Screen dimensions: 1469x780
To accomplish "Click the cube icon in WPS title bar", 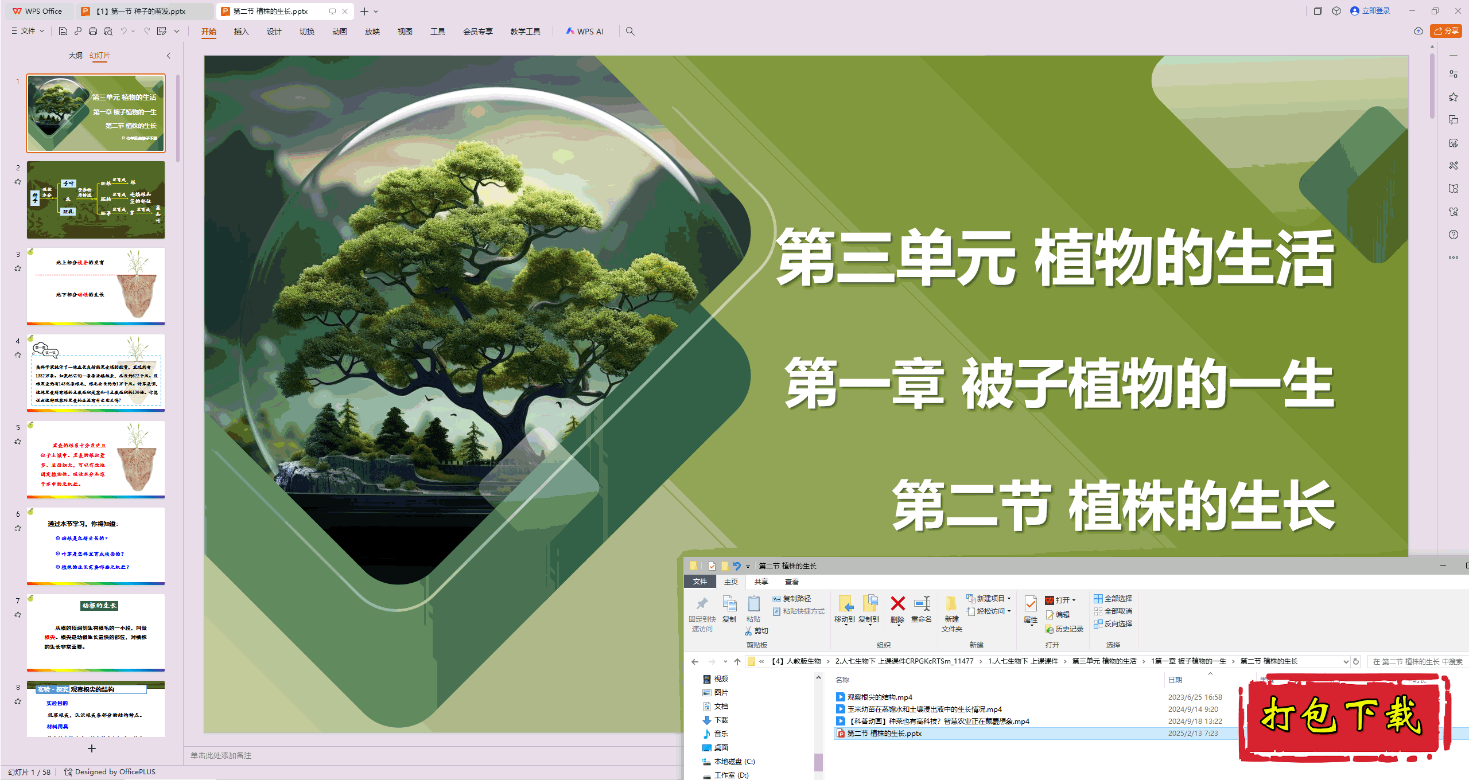I will coord(1336,11).
